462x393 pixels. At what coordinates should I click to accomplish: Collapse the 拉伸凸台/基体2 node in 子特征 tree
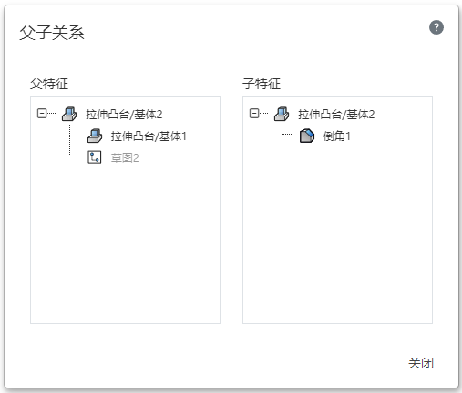254,114
